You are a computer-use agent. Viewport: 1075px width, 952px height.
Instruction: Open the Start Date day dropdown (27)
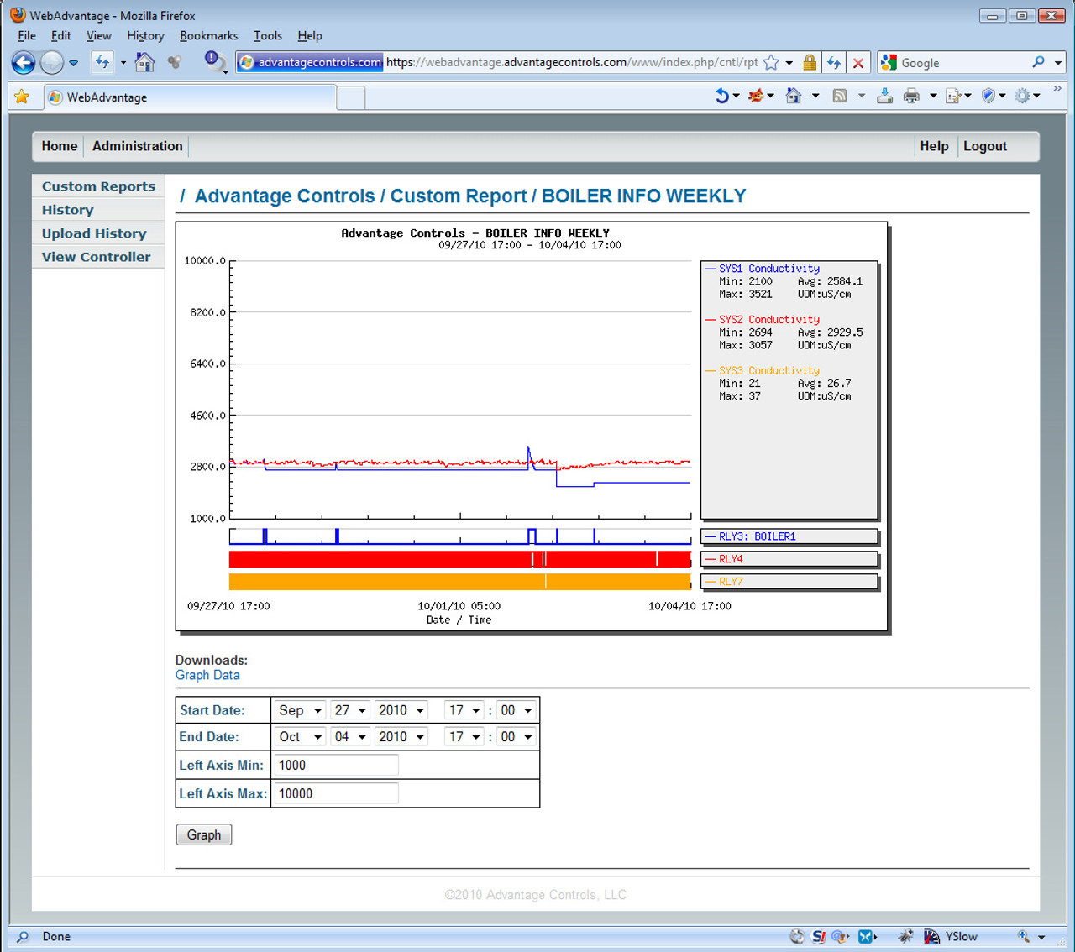[x=350, y=710]
